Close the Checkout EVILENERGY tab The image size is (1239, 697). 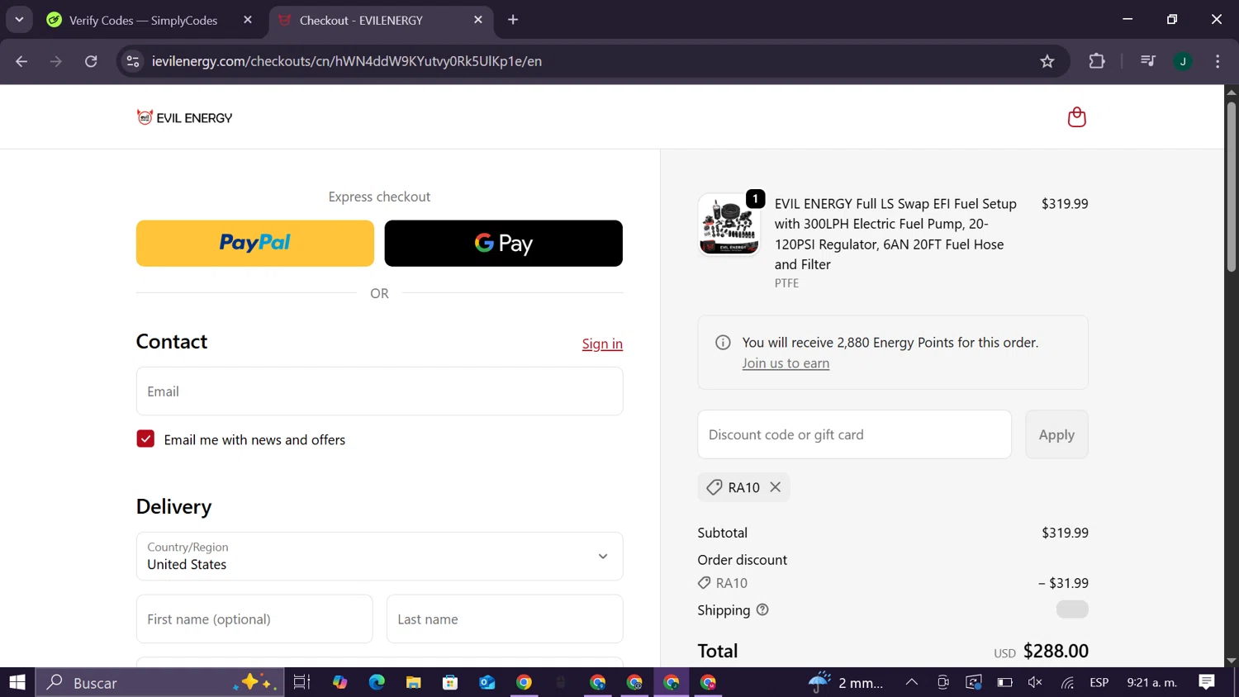point(478,20)
